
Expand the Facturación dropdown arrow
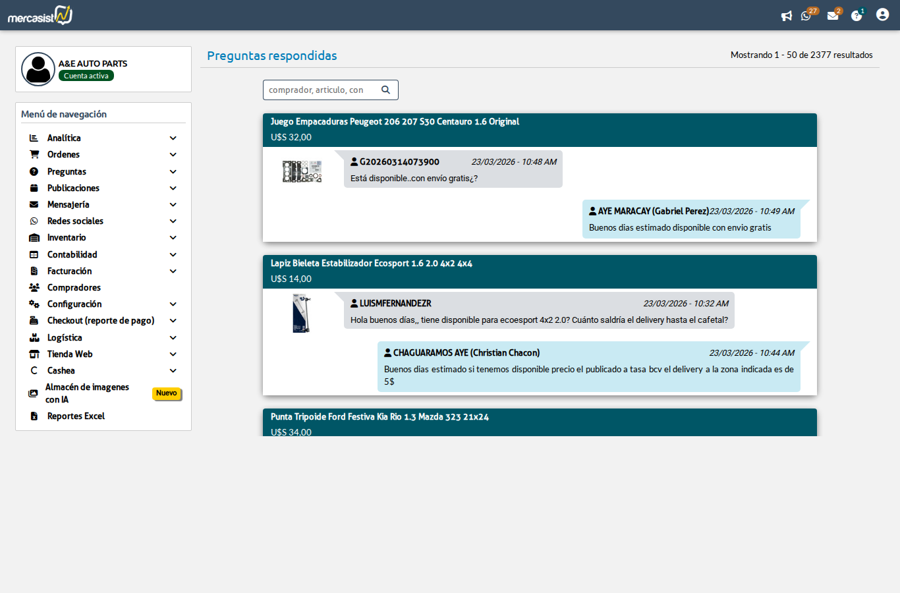coord(173,271)
